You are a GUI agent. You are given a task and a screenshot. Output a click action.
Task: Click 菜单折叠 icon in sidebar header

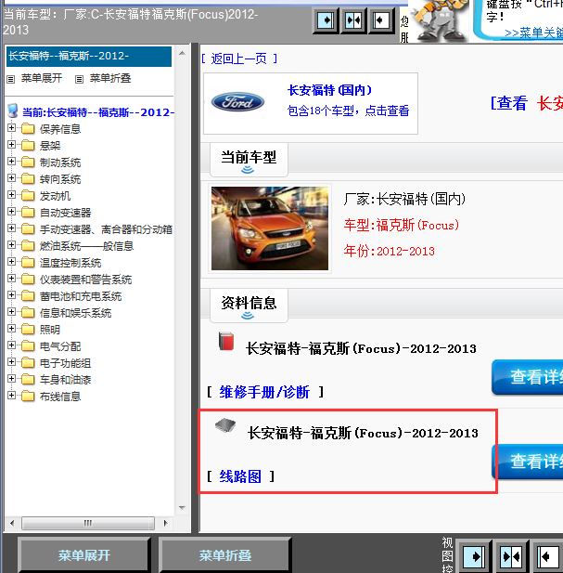[x=79, y=79]
